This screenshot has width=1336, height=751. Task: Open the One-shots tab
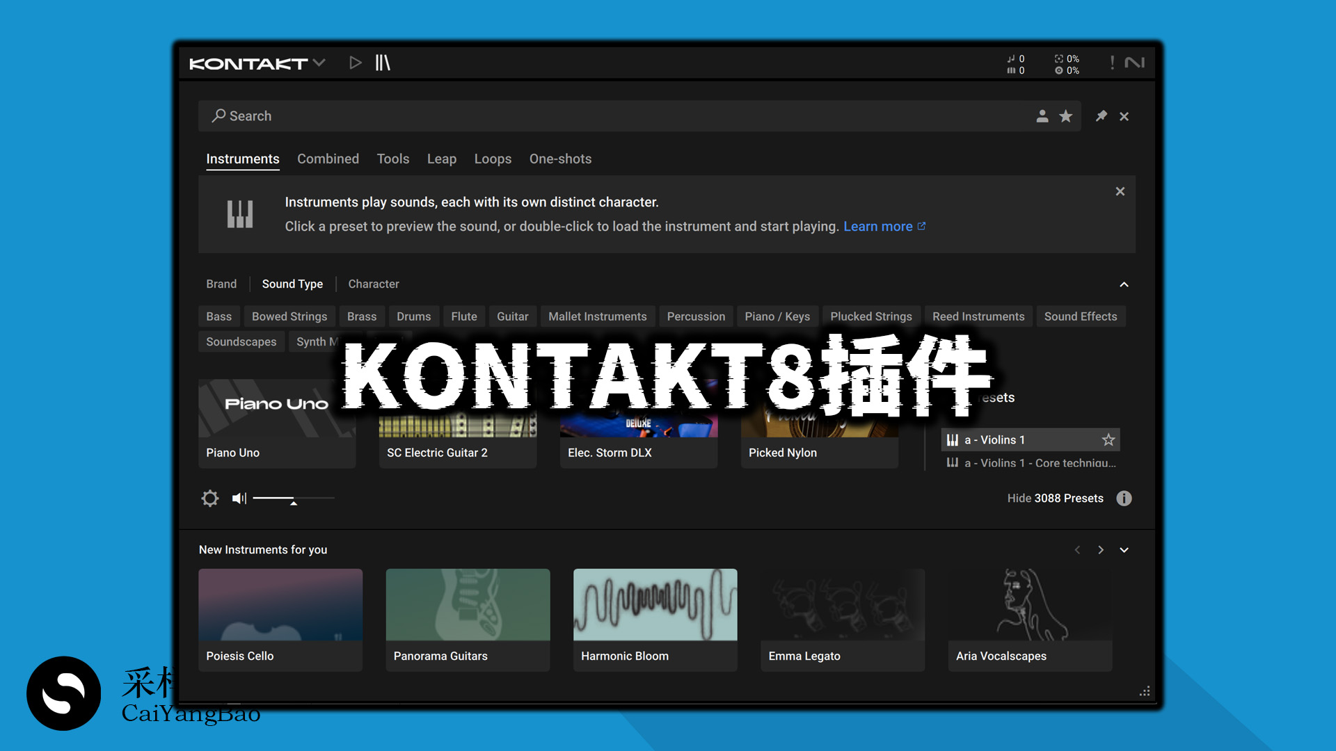tap(560, 159)
